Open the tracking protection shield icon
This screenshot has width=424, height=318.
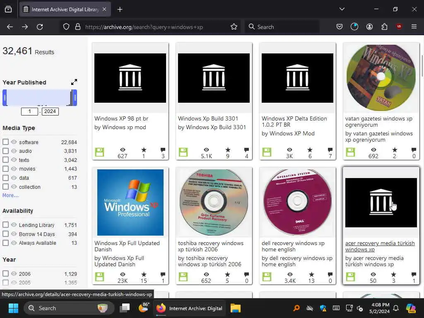66,27
